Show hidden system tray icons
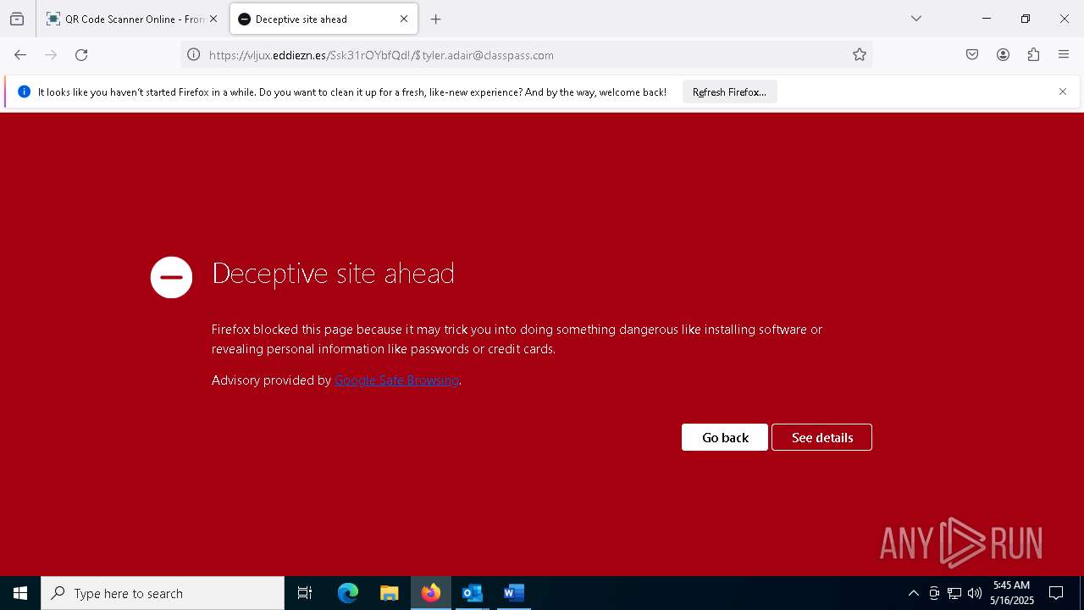The height and width of the screenshot is (610, 1084). [913, 593]
